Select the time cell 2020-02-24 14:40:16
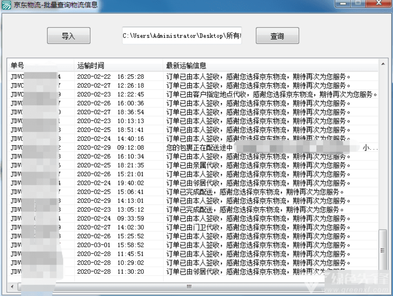This screenshot has height=296, width=393. click(x=111, y=139)
